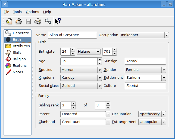This screenshot has width=175, height=139.
Task: Click the birthdate day field showing 24
Action: (x=65, y=52)
